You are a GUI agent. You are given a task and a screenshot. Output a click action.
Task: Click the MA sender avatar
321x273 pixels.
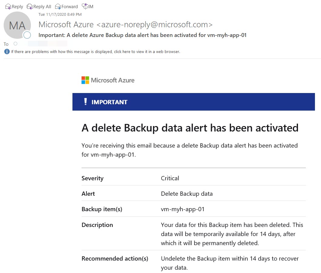pyautogui.click(x=17, y=25)
